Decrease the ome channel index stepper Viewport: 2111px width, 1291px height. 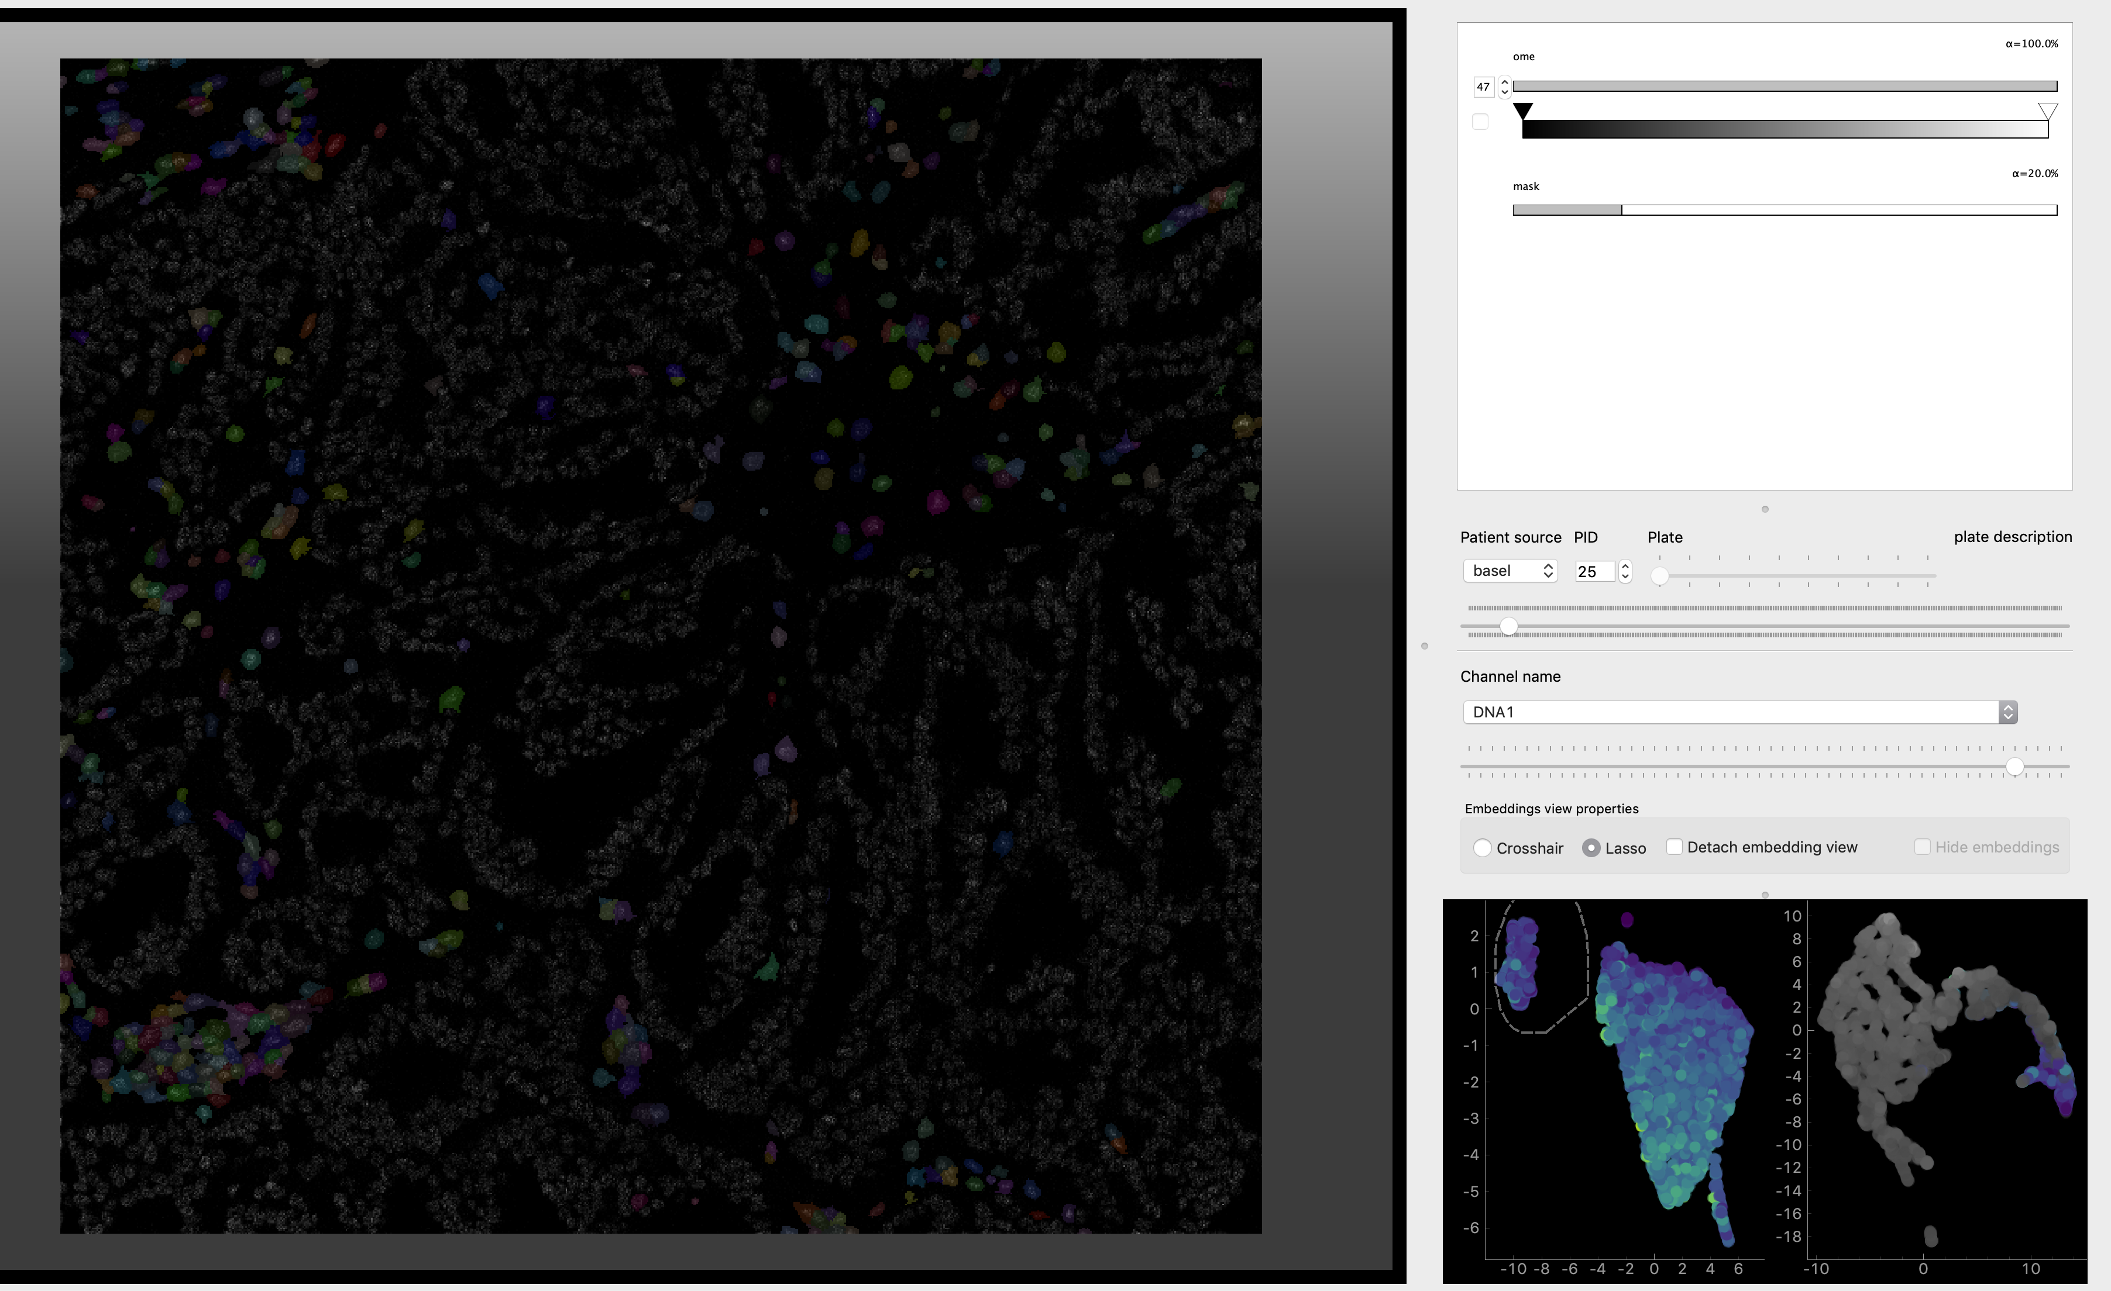pos(1504,92)
